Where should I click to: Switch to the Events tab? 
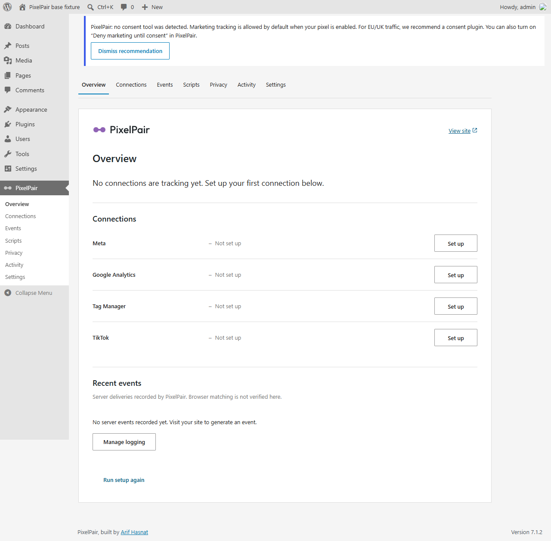click(165, 85)
